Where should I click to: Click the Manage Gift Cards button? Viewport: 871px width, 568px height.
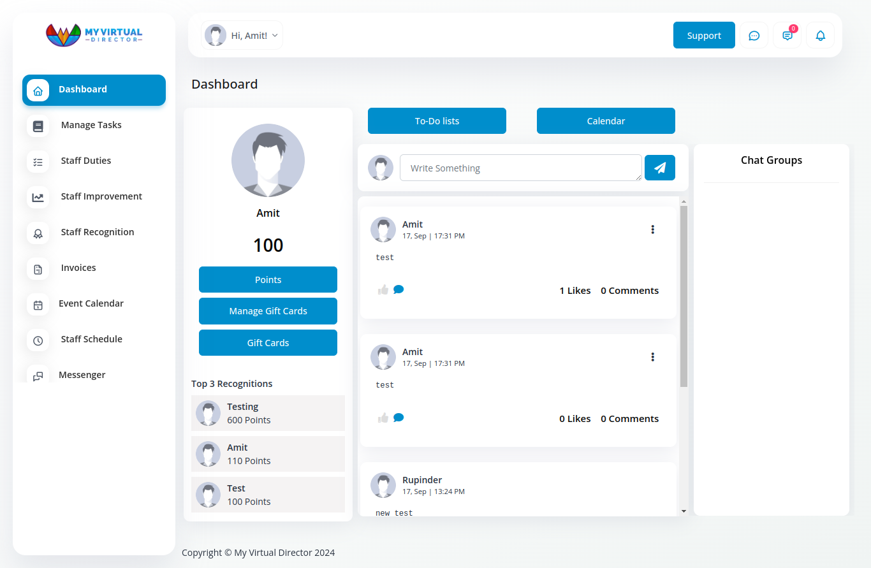click(x=268, y=311)
